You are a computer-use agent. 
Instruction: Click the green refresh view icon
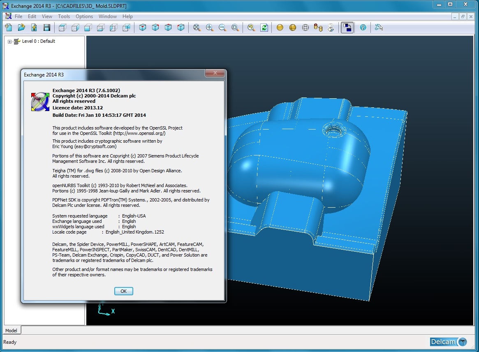tap(264, 28)
